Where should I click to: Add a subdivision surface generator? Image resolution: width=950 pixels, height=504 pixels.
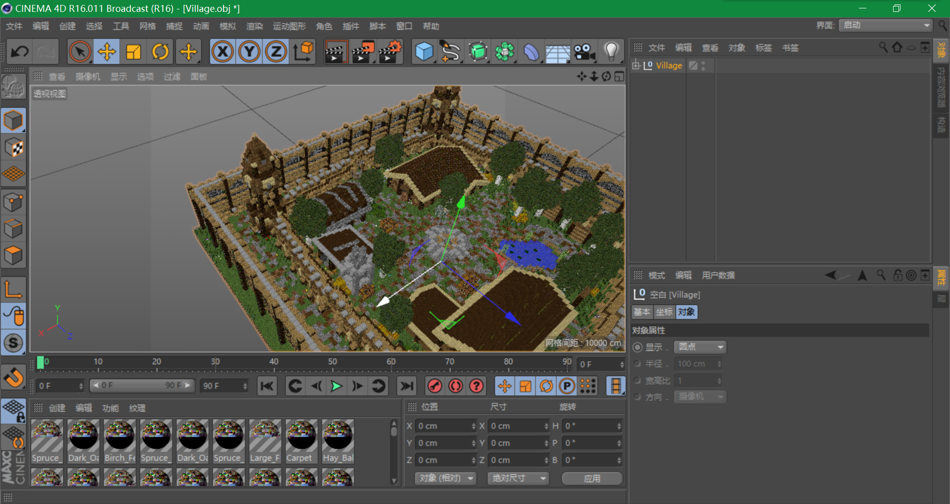pyautogui.click(x=478, y=51)
